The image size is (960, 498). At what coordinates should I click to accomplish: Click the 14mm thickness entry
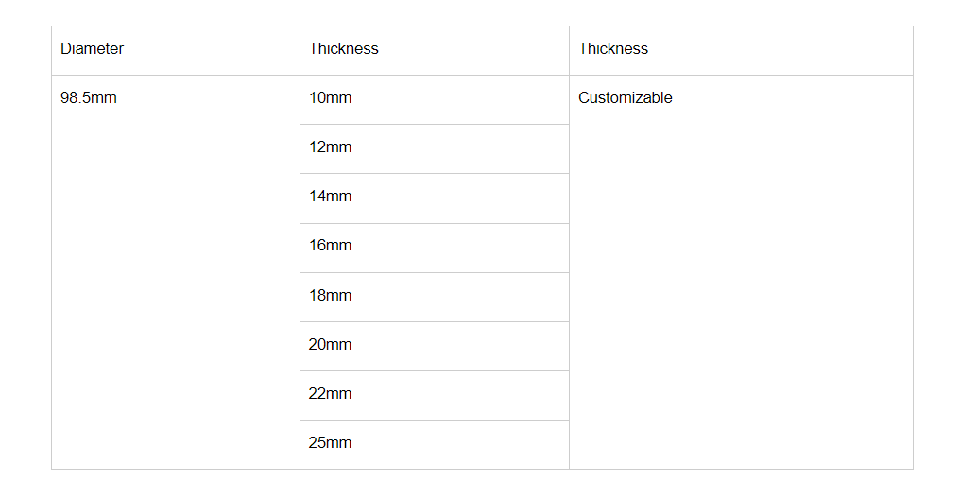click(x=330, y=197)
